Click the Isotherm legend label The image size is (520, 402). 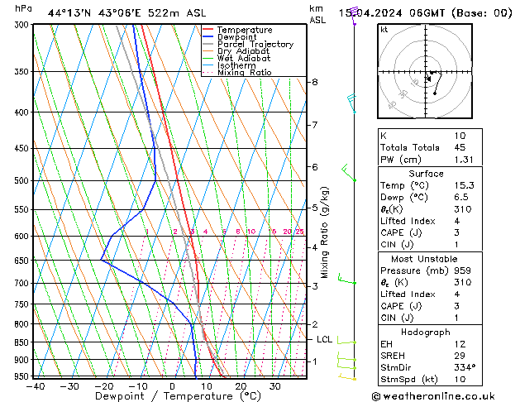point(236,65)
